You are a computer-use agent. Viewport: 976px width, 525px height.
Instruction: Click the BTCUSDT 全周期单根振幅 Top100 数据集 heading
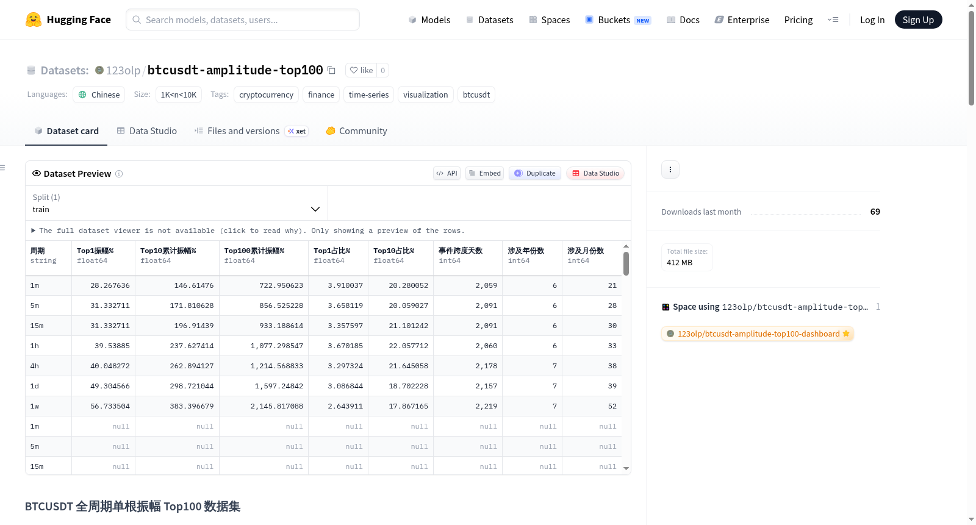click(133, 507)
